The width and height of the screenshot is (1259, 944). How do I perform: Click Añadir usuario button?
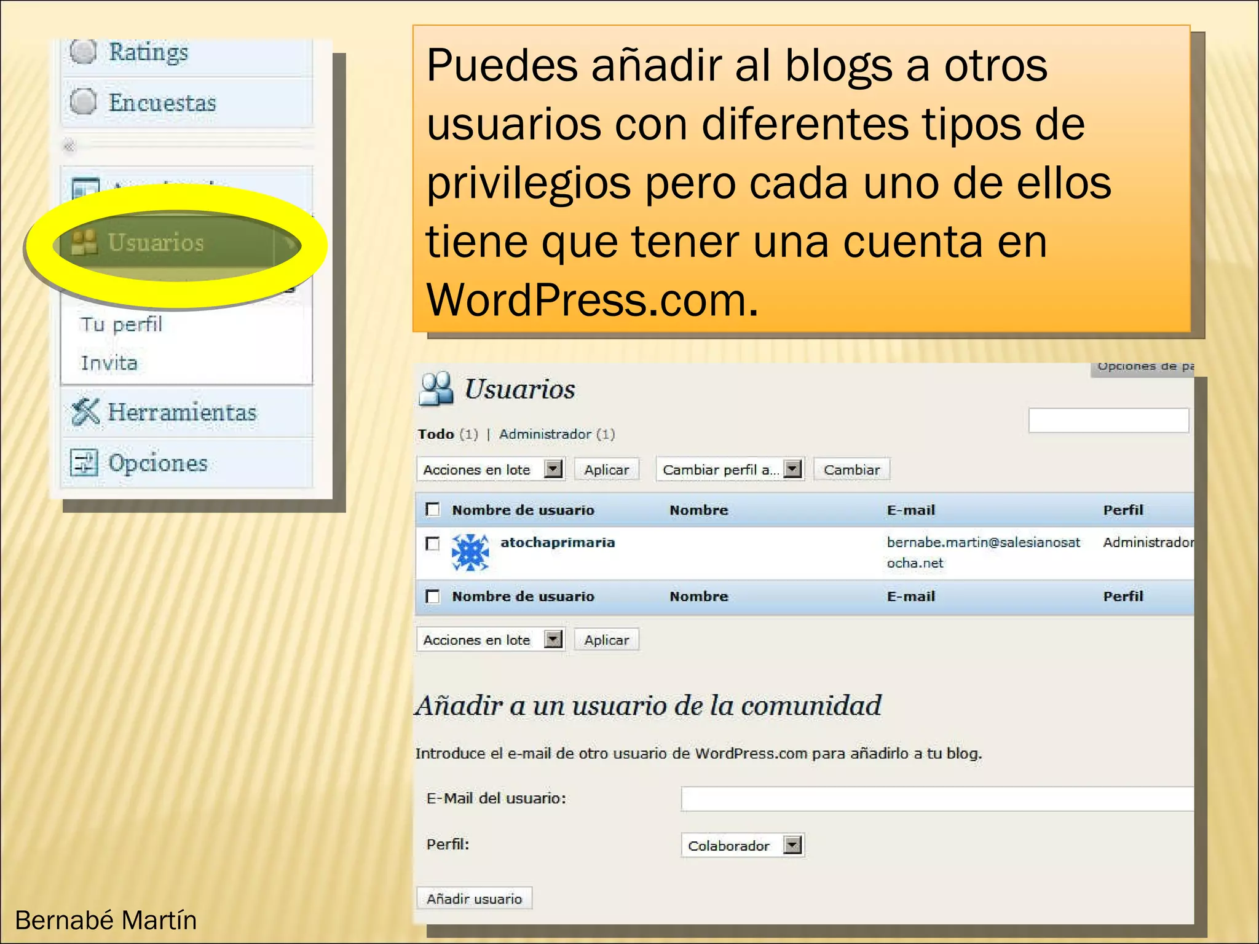pyautogui.click(x=474, y=899)
